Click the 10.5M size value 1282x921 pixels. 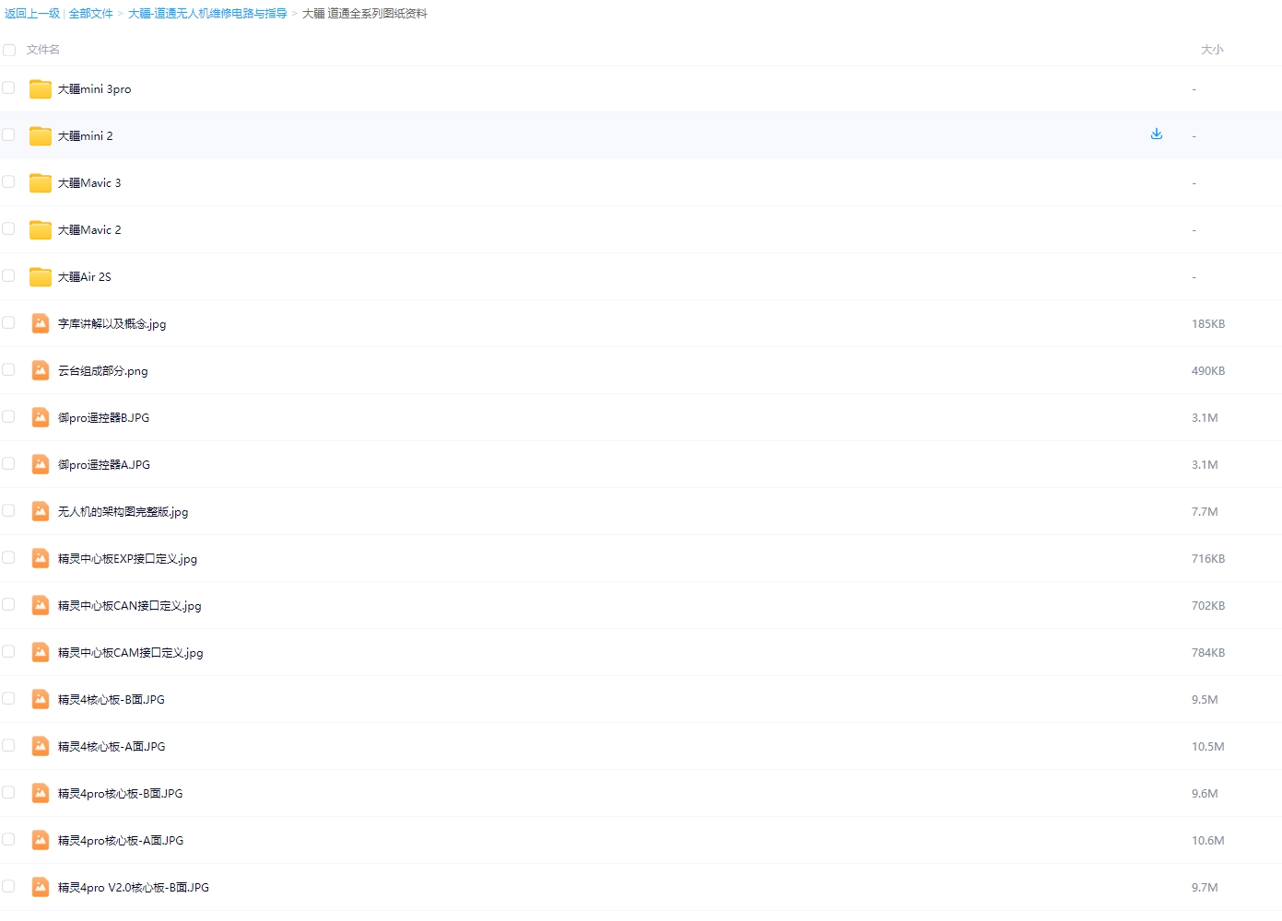click(1208, 747)
